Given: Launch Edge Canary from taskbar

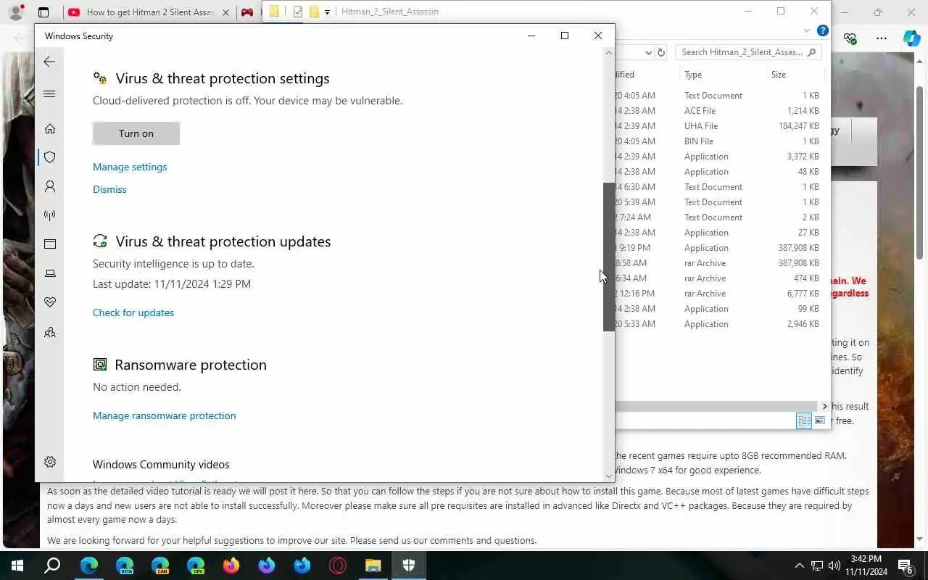Looking at the screenshot, I should pos(160,565).
